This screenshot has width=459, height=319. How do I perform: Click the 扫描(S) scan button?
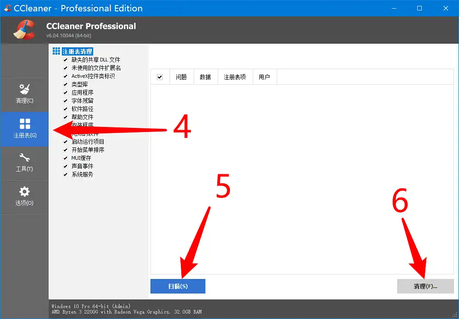178,286
